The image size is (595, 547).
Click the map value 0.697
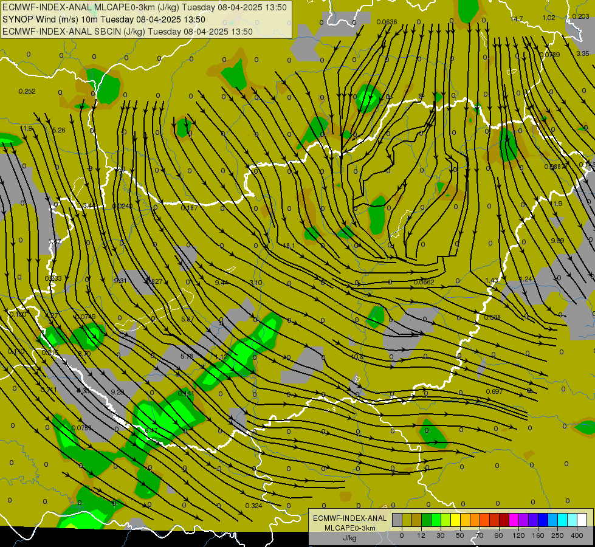(x=494, y=392)
